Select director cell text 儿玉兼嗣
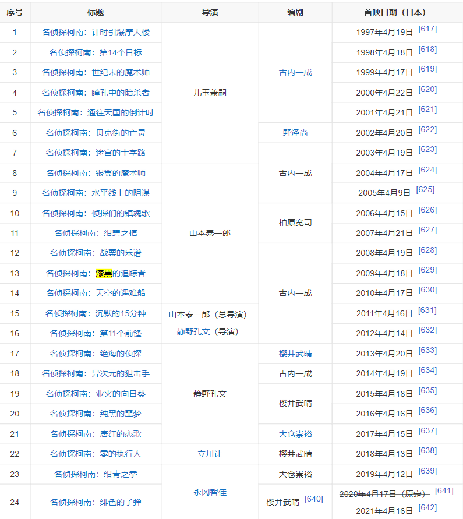The height and width of the screenshot is (519, 463). click(x=210, y=93)
